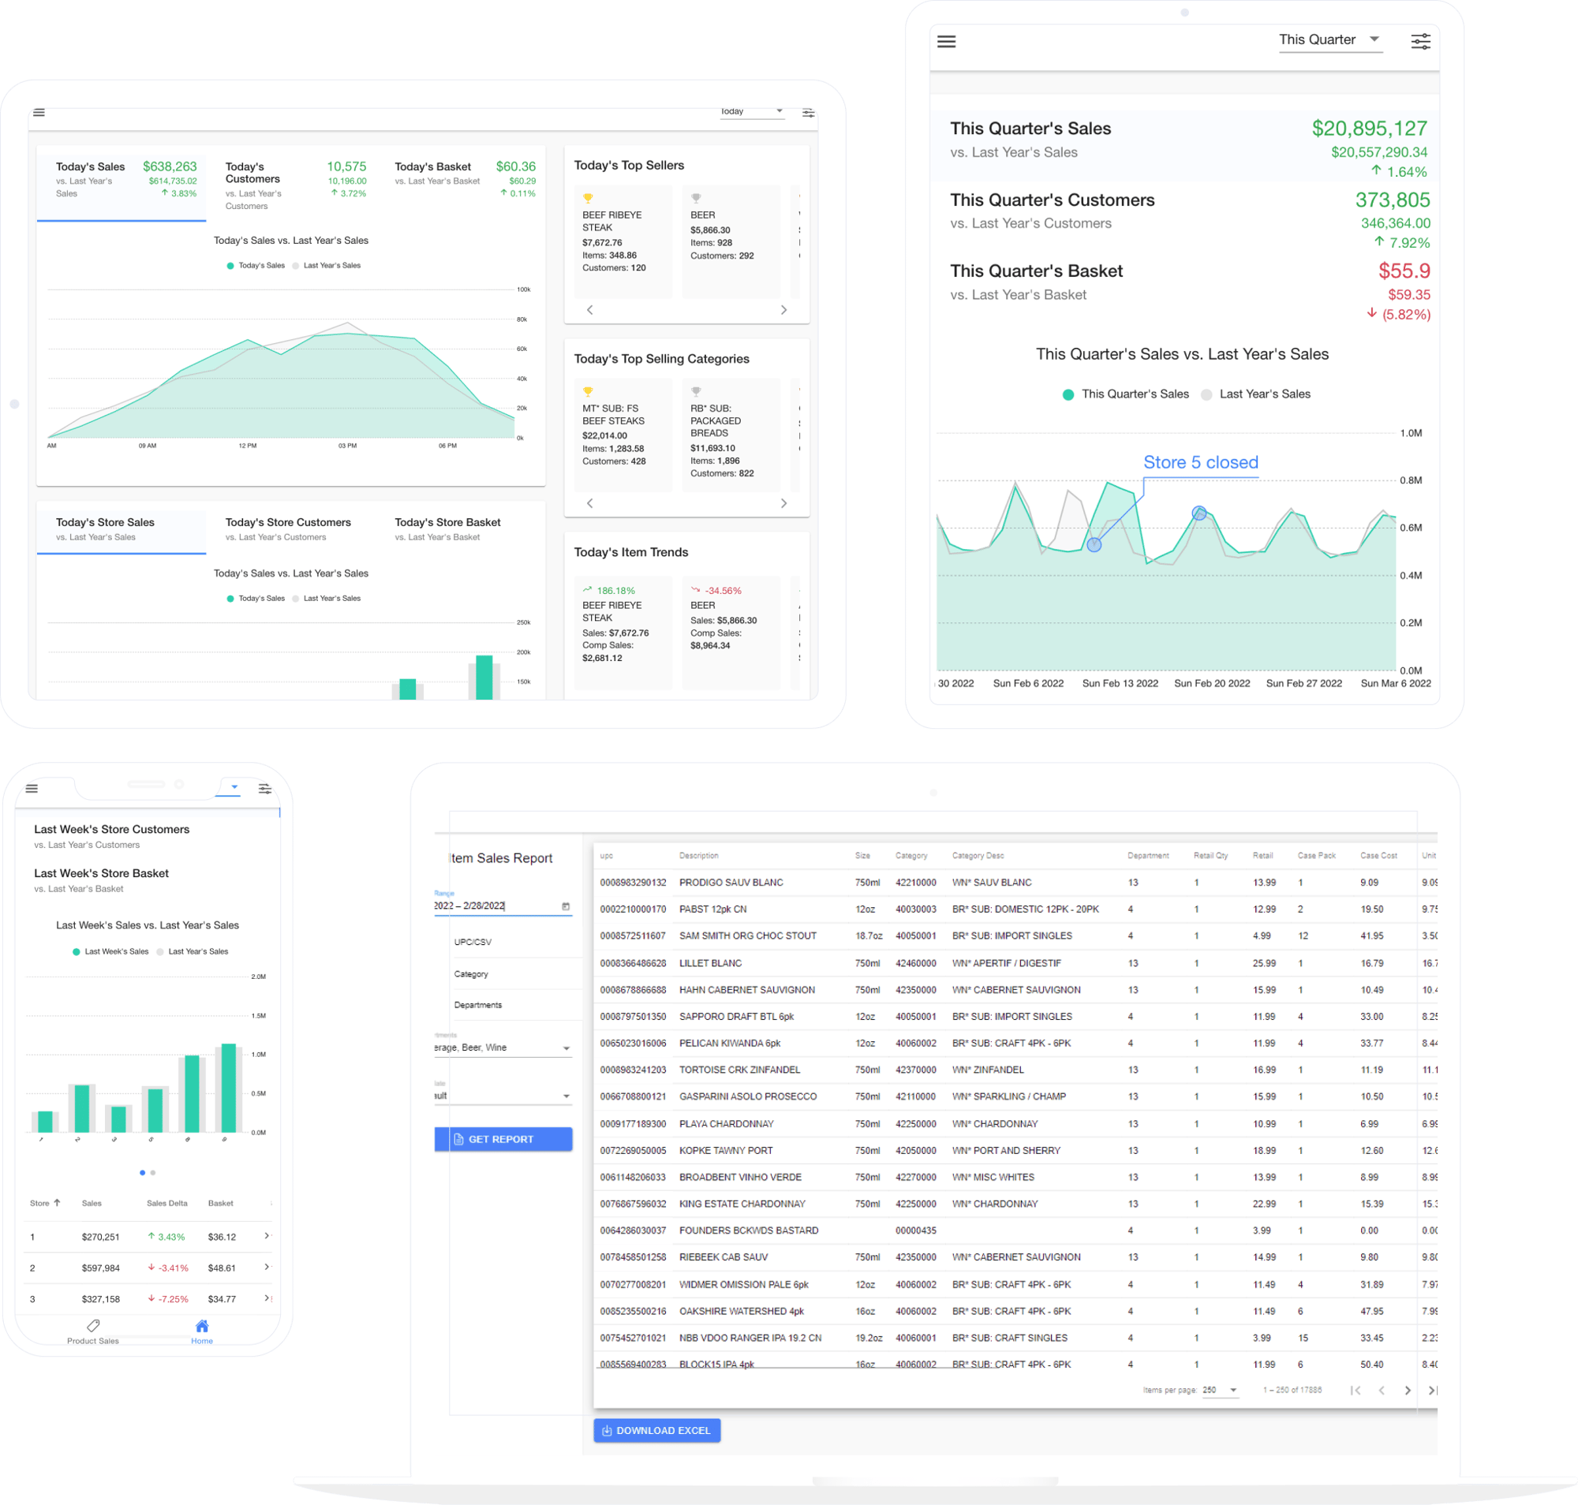Click gray trophy on Beer top seller card
The image size is (1578, 1505).
pos(696,198)
